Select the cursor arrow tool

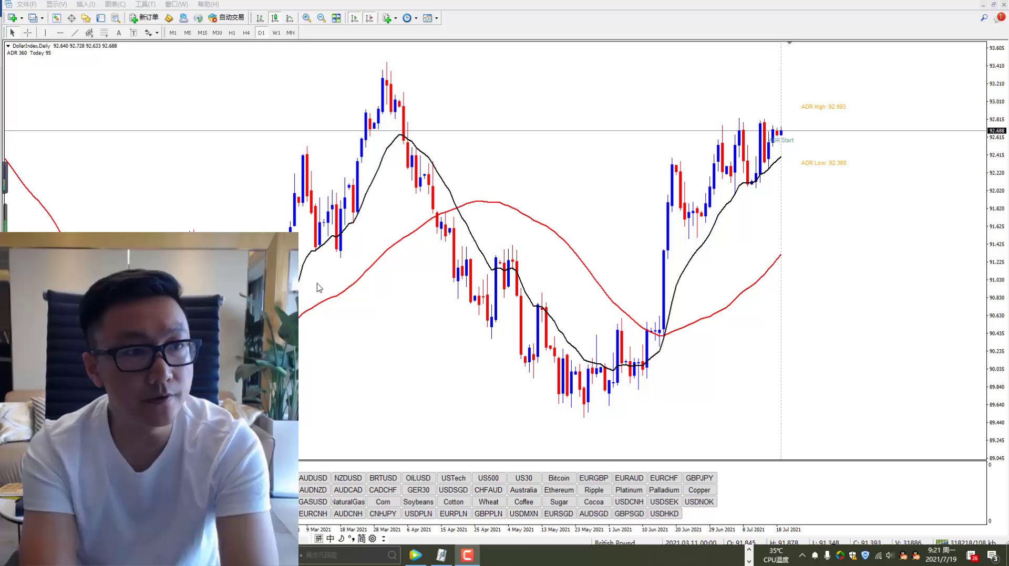13,33
